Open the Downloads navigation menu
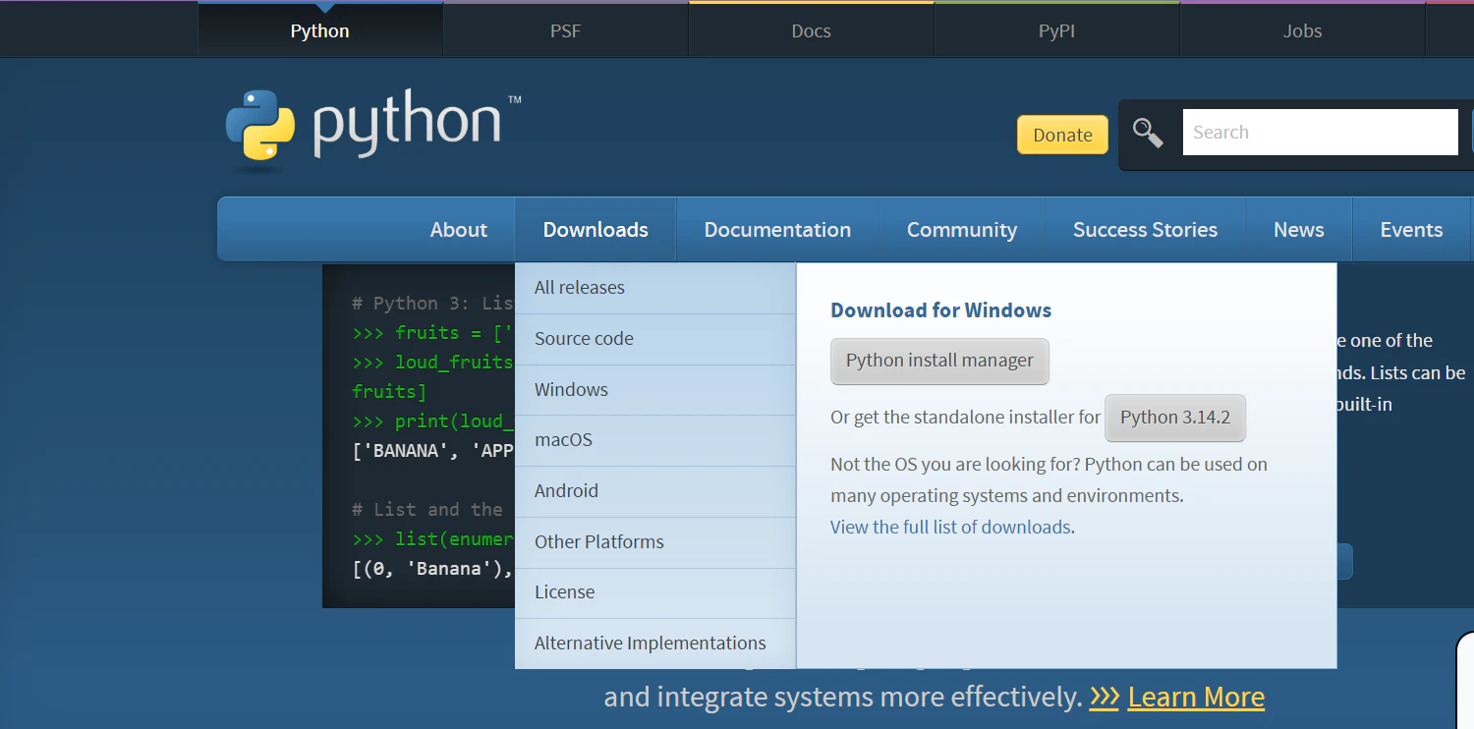The image size is (1474, 729). [x=595, y=229]
